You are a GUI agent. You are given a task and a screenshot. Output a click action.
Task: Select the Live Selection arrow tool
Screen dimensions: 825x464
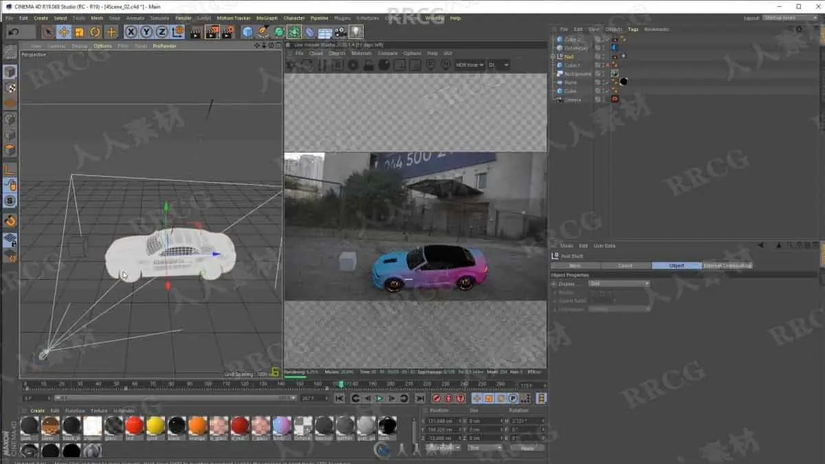click(x=48, y=32)
